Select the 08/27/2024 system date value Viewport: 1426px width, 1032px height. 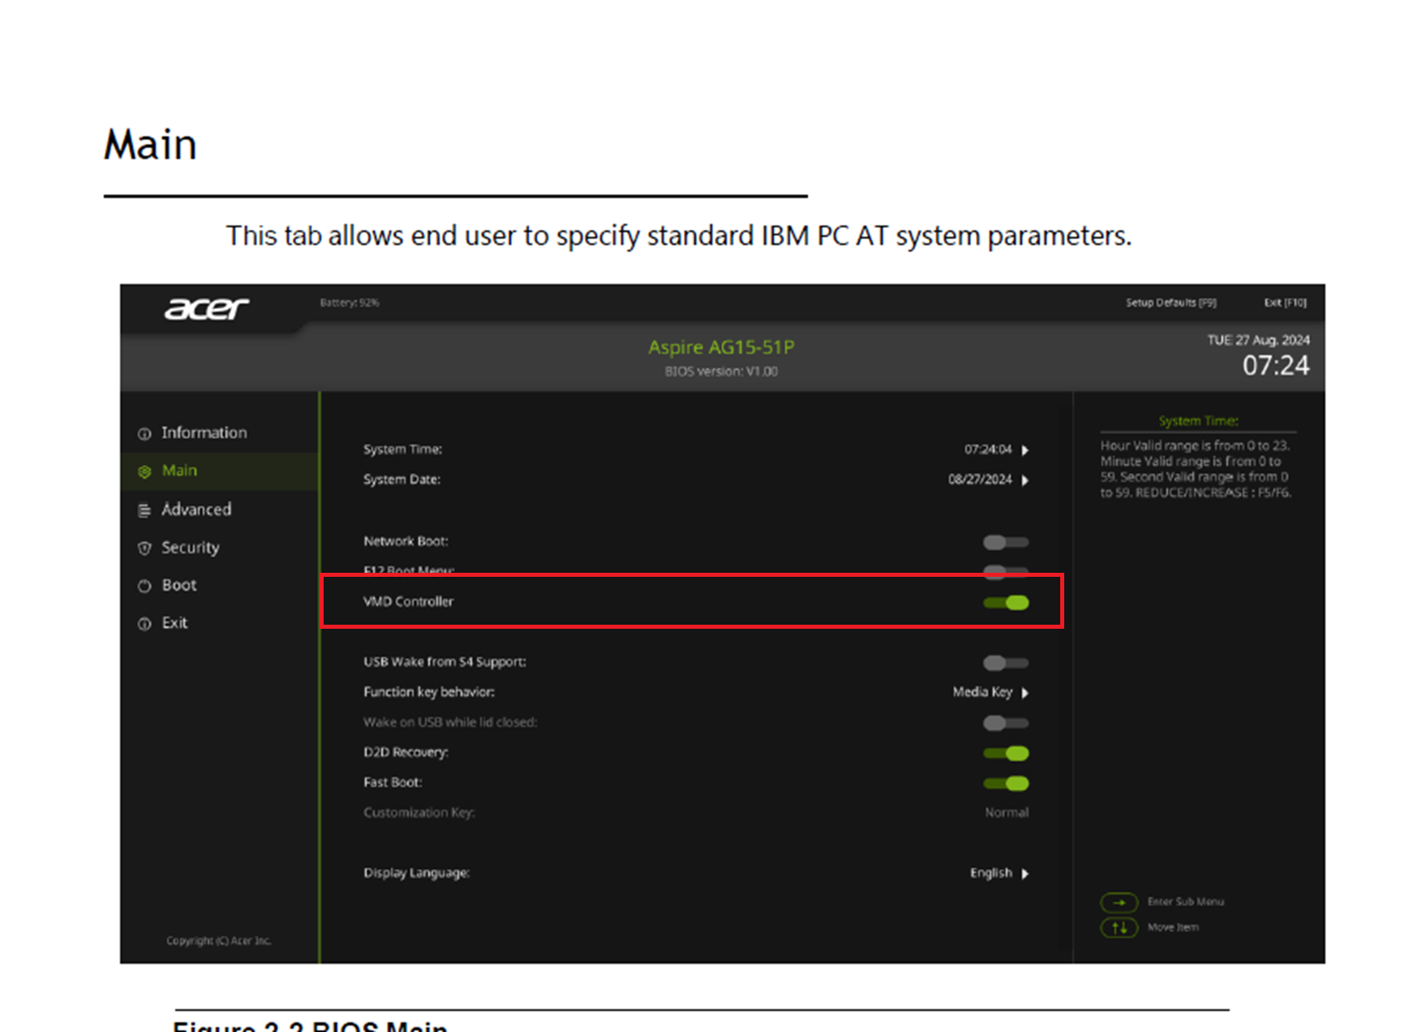click(980, 479)
